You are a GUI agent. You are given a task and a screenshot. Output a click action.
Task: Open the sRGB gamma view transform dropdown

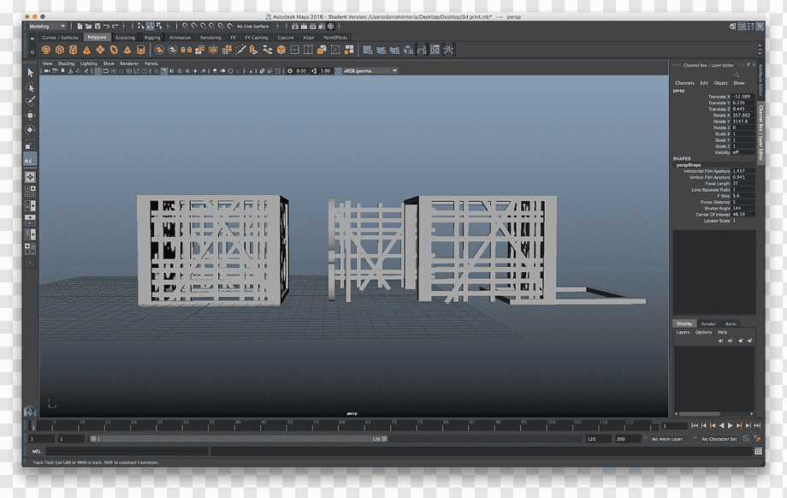coord(371,71)
